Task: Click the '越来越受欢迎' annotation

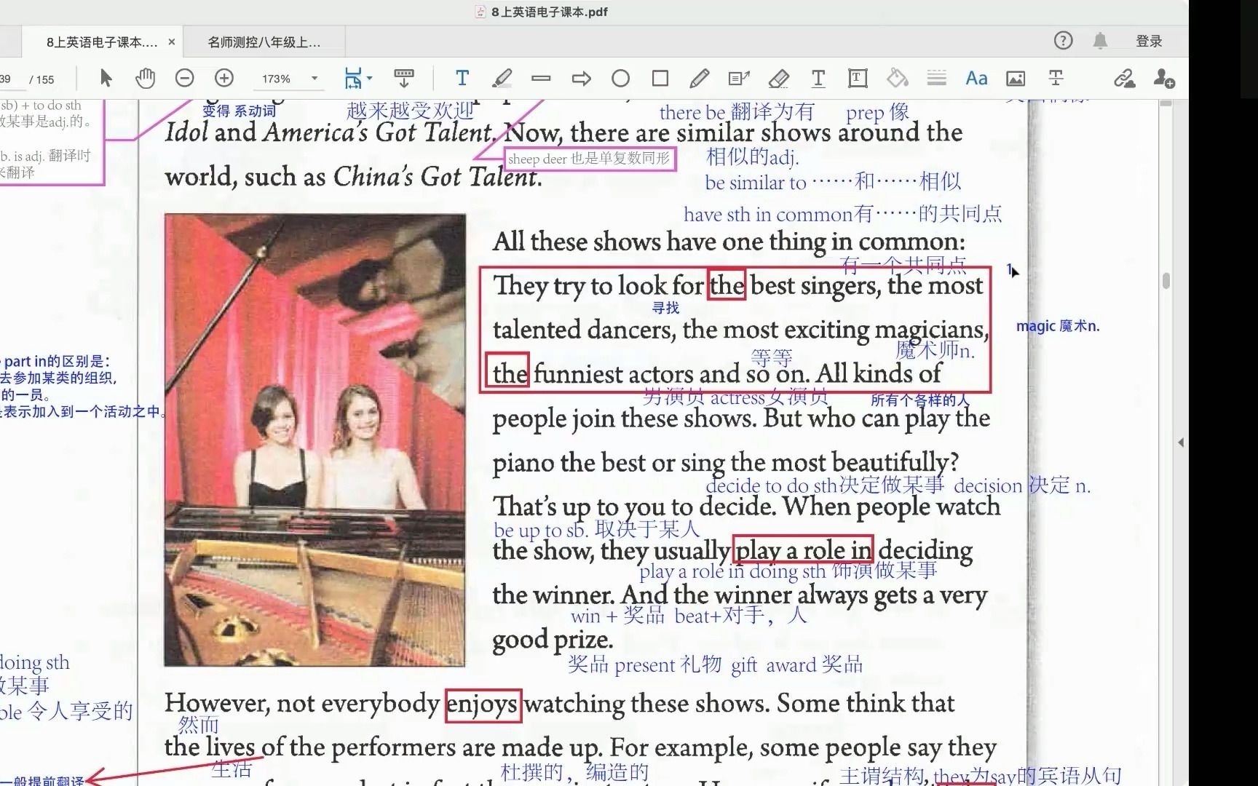Action: click(x=410, y=111)
